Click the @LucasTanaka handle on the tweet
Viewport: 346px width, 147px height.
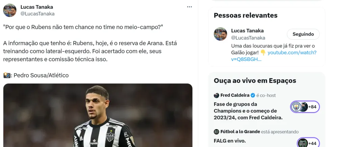pyautogui.click(x=38, y=14)
